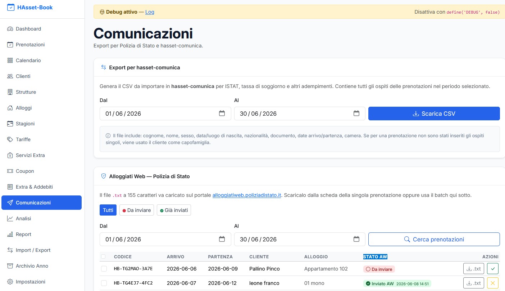The height and width of the screenshot is (291, 505).
Task: Click the info icon in the file note
Action: [108, 136]
